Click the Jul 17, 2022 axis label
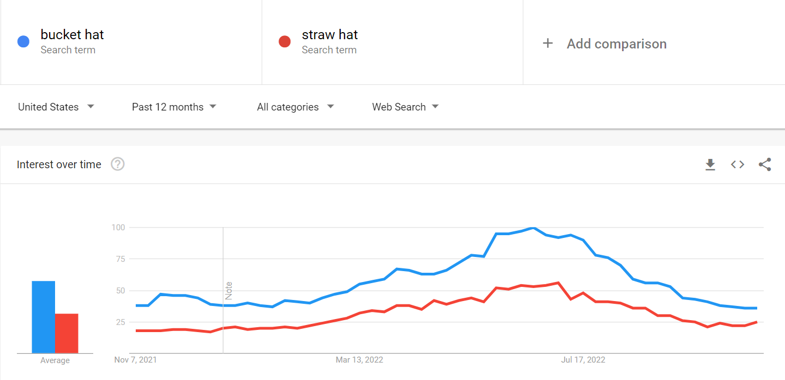The height and width of the screenshot is (380, 785). pyautogui.click(x=583, y=359)
